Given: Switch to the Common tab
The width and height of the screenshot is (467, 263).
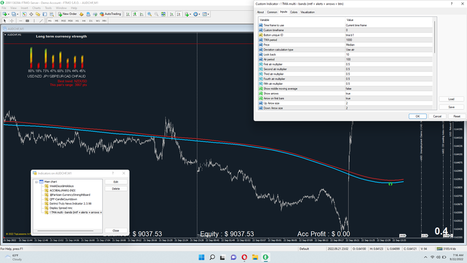Looking at the screenshot, I should coord(272,12).
